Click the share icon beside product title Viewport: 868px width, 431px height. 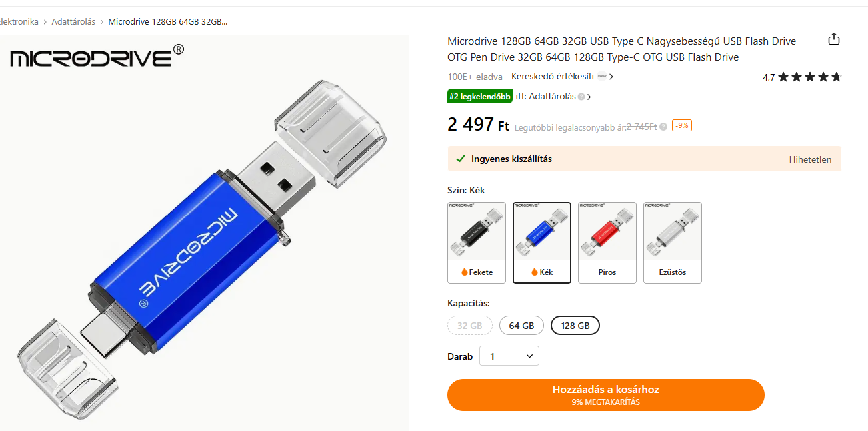point(833,39)
